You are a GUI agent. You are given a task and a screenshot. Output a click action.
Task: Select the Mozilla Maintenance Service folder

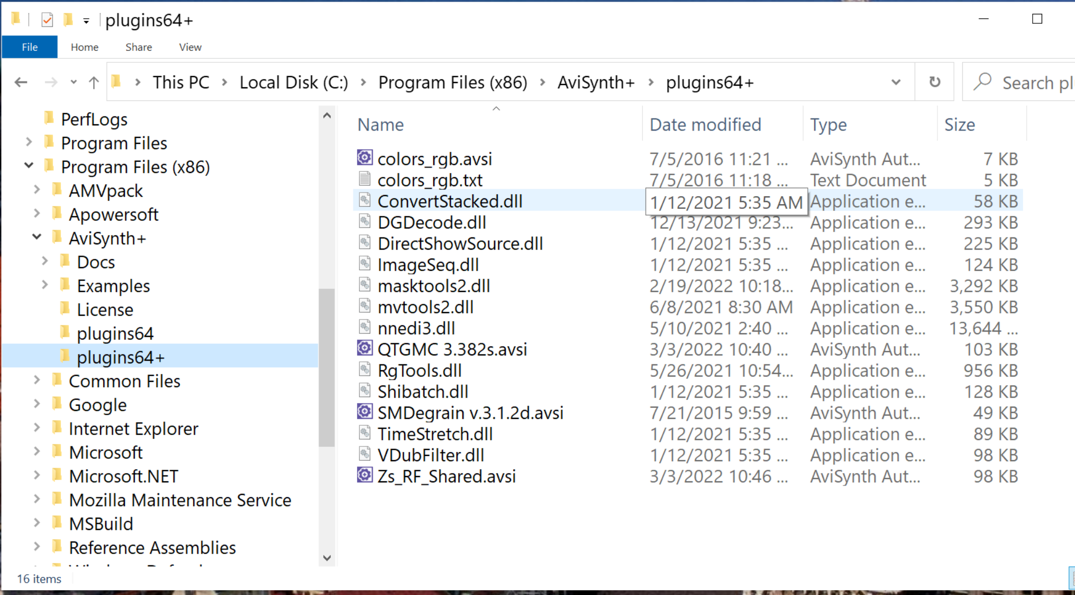point(180,500)
